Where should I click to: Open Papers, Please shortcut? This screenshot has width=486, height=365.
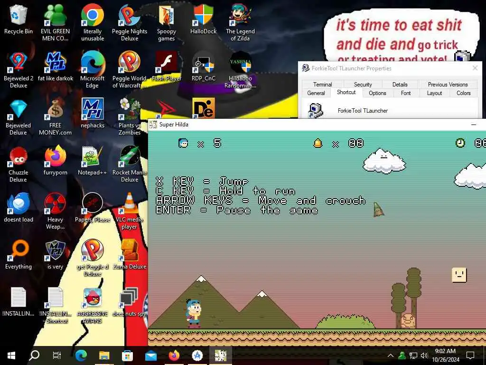coord(93,208)
